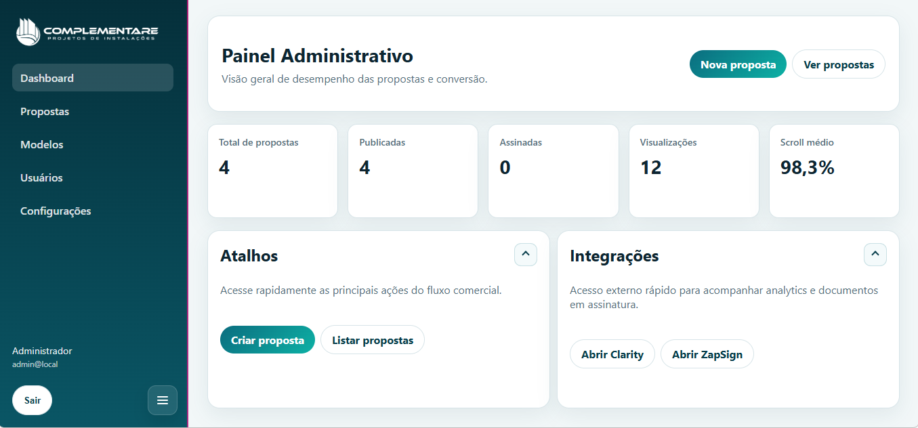Click the admin@local email text
Viewport: 918px width, 428px height.
tap(35, 364)
